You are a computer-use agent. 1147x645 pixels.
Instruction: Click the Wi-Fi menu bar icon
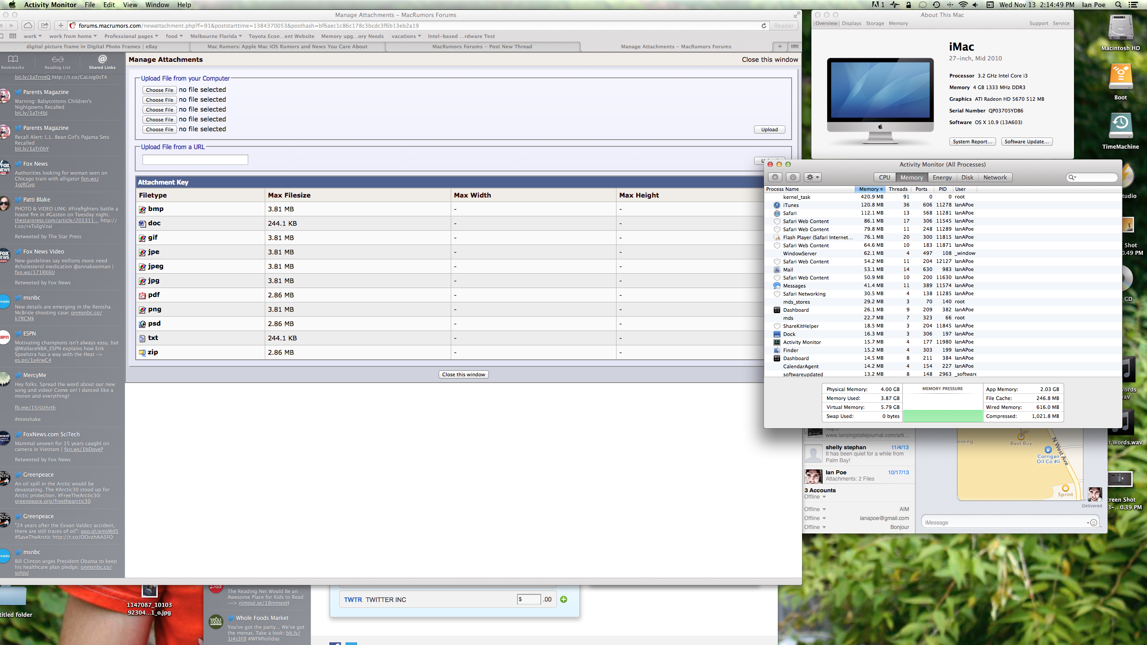[963, 5]
